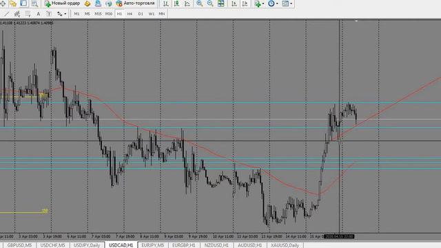
Task: Select the text 'A' tool
Action: tap(39, 14)
